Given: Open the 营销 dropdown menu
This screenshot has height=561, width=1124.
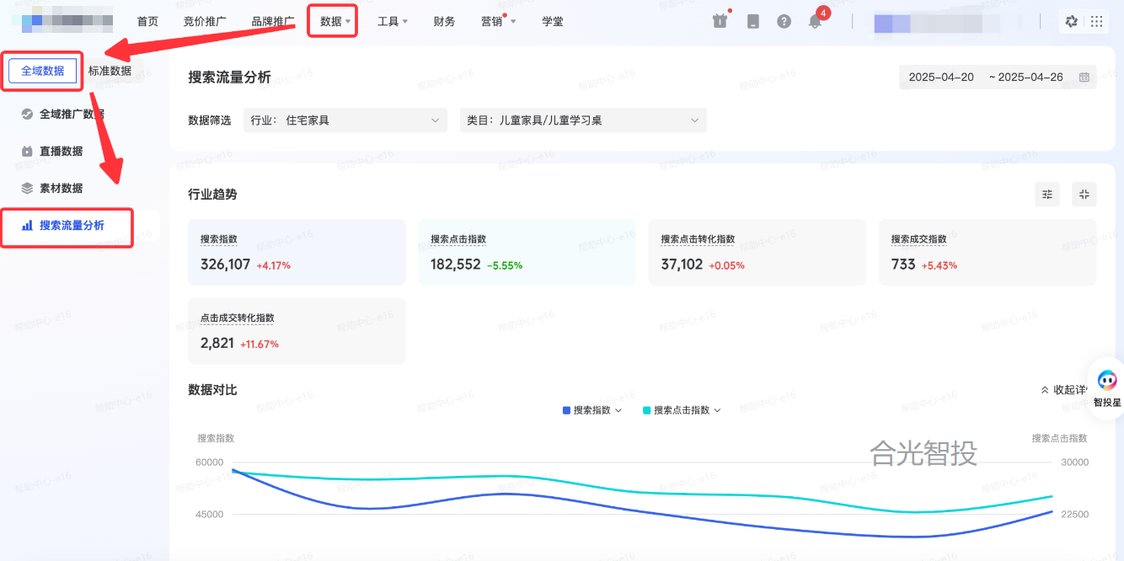Looking at the screenshot, I should [x=498, y=21].
